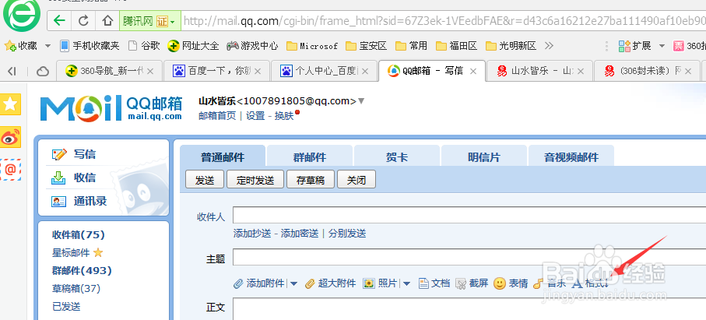This screenshot has height=320, width=706.
Task: Open the 谷歌 bookmark
Action: tap(144, 45)
